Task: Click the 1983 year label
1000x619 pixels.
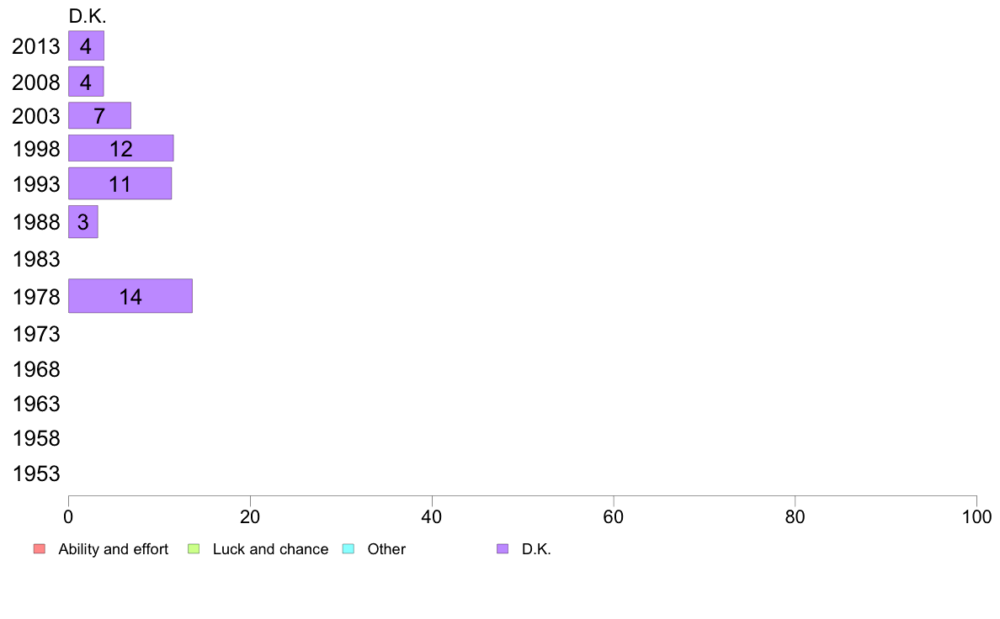Action: (36, 259)
